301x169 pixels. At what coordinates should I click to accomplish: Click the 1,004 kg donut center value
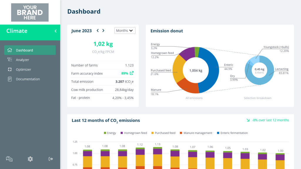point(196,70)
